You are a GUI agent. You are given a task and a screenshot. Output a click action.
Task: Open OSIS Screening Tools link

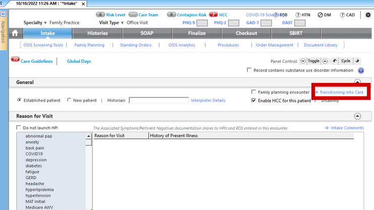[43, 45]
